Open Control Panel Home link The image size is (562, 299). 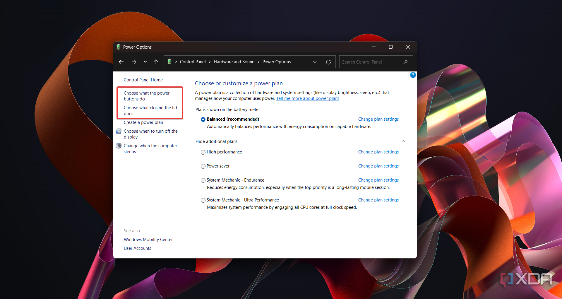coord(143,80)
